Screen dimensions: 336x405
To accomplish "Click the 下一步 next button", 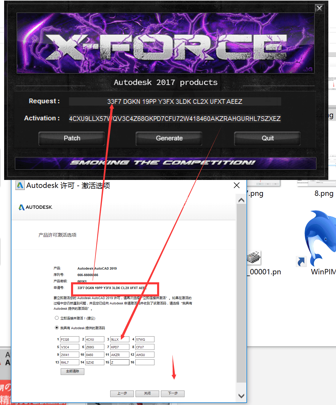I will click(173, 393).
